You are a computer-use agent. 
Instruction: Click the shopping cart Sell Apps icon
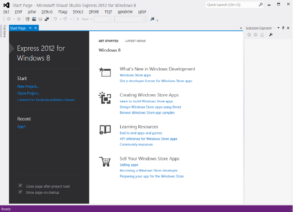(105, 162)
